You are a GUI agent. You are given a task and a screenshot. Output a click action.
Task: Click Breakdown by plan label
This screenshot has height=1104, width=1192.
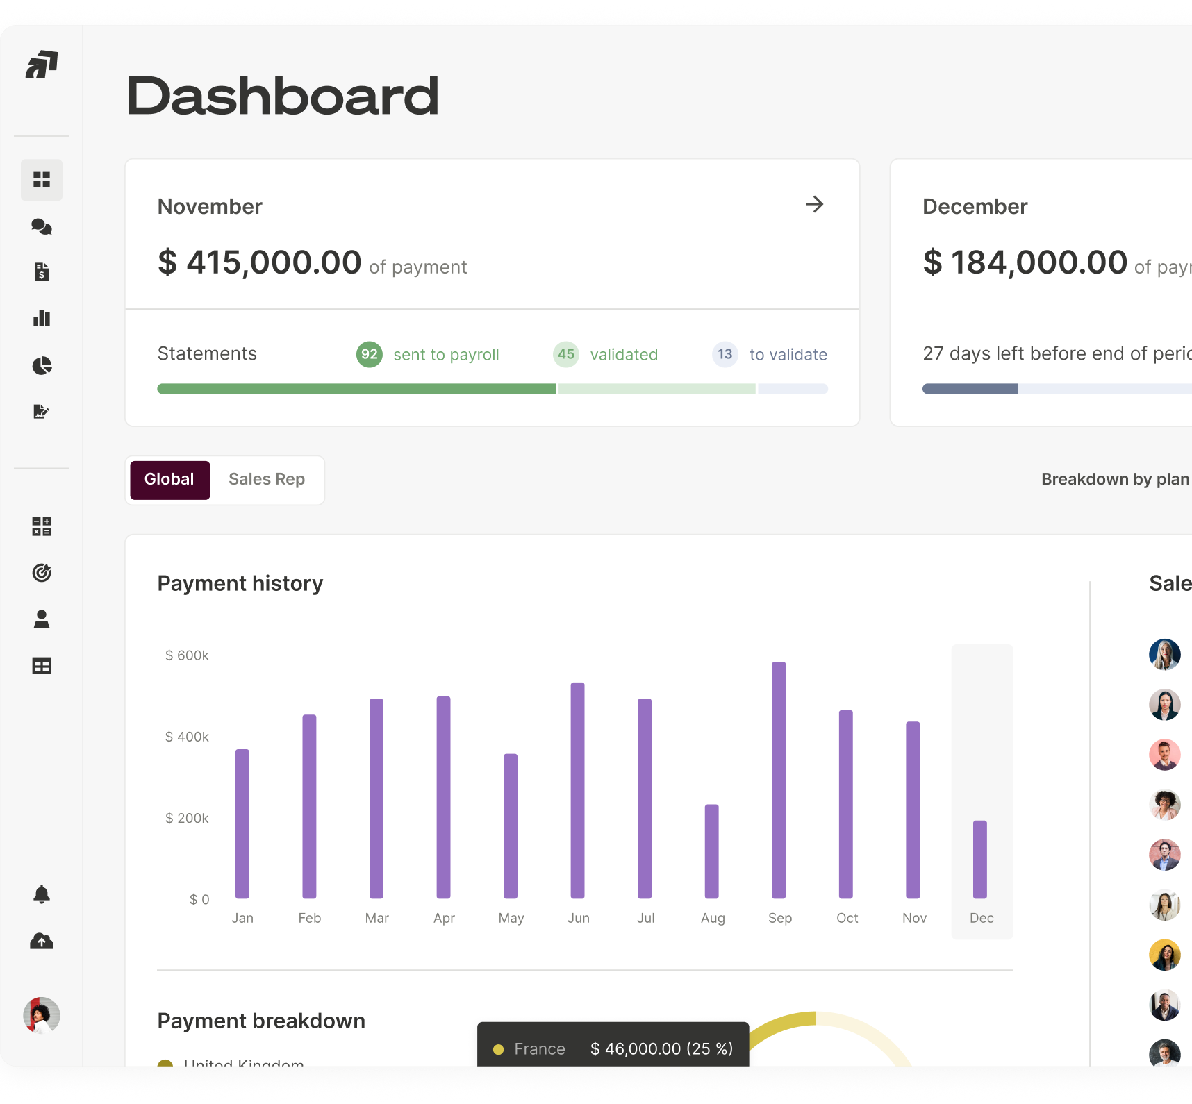(1115, 480)
